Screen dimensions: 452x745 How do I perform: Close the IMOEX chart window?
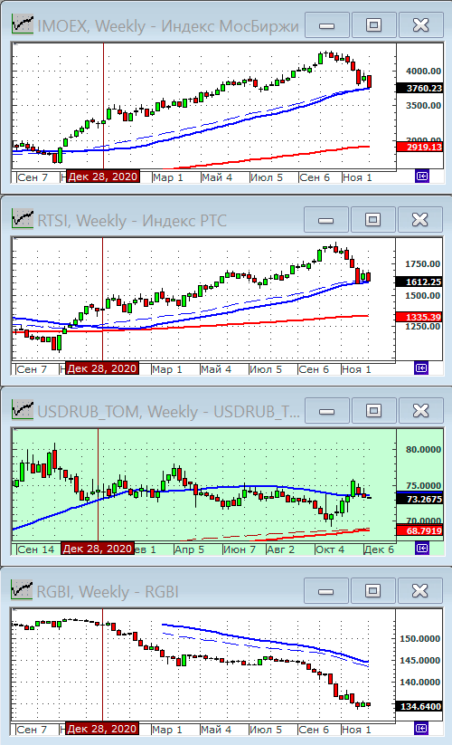(420, 24)
